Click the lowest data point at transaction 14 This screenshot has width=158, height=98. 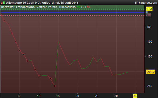pyautogui.click(x=54, y=86)
